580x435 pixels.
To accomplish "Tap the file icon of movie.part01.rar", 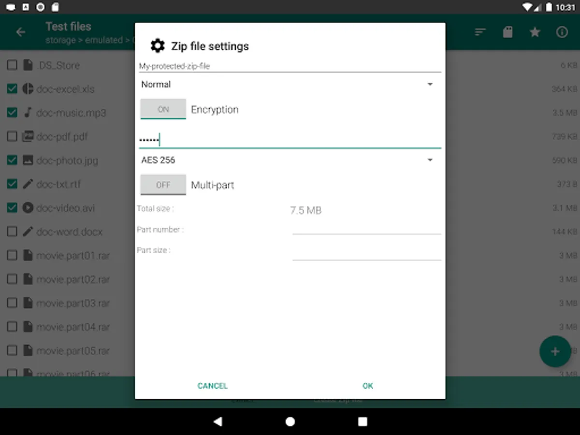I will point(28,255).
